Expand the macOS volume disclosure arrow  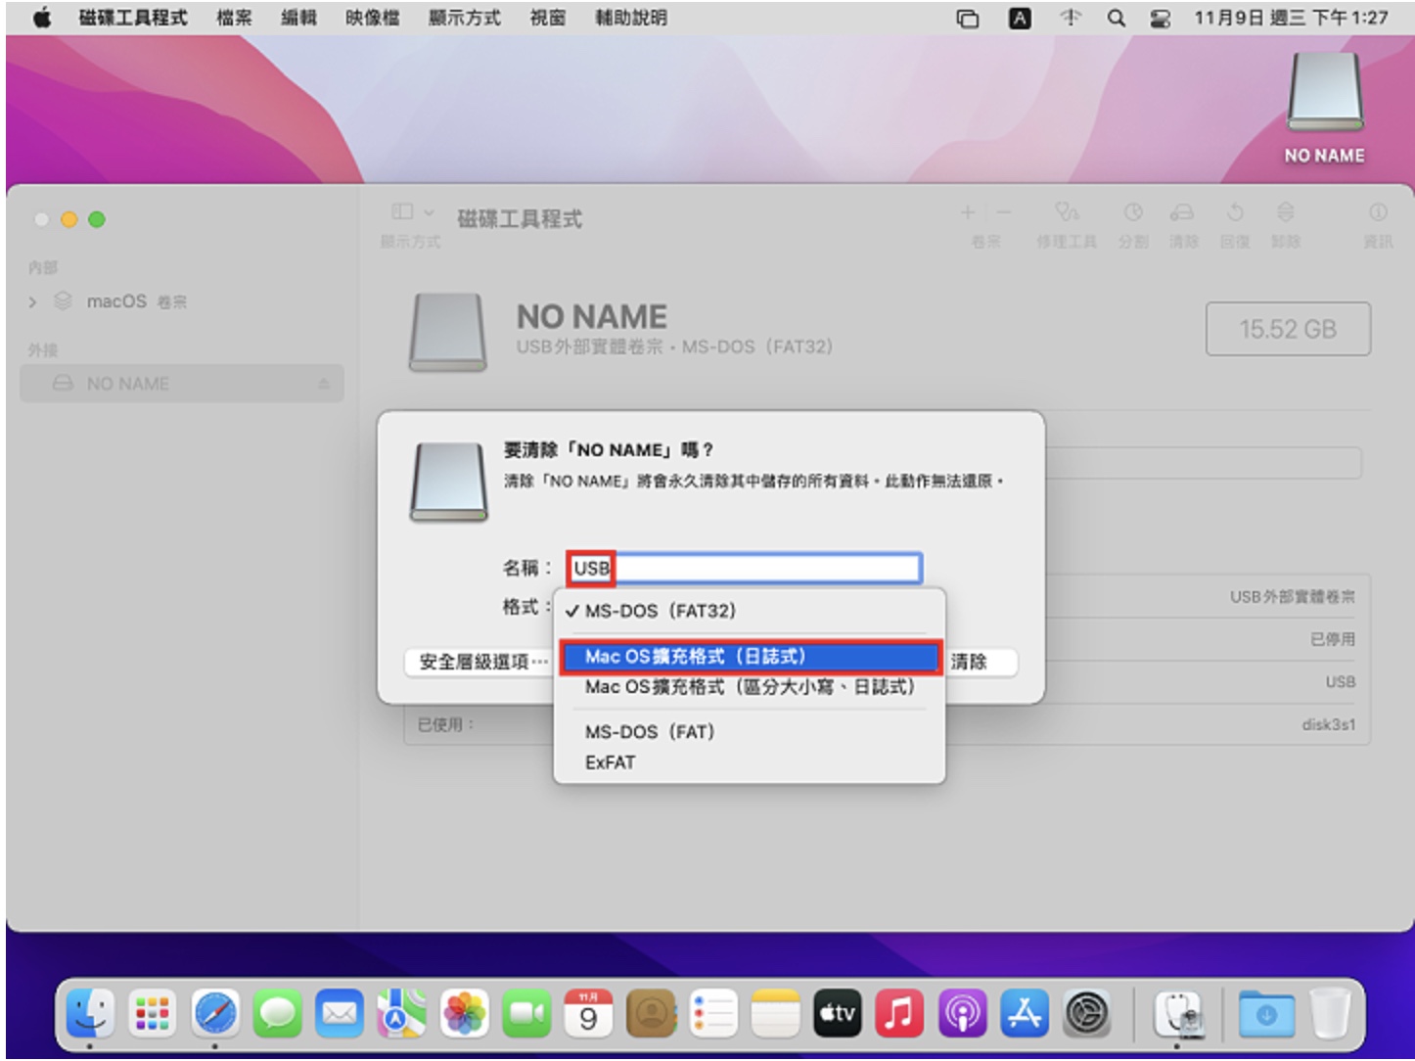point(33,301)
